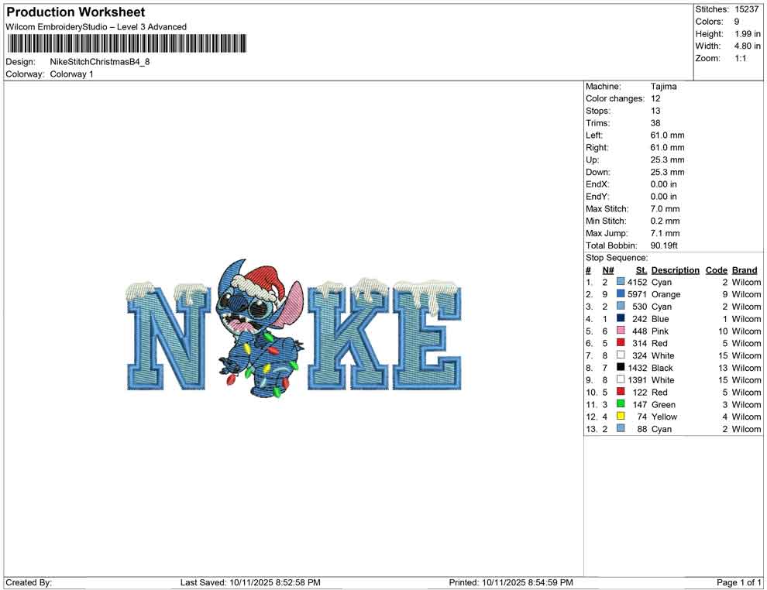The image size is (767, 590).
Task: Click the Height value 1.99 in
Action: (748, 34)
